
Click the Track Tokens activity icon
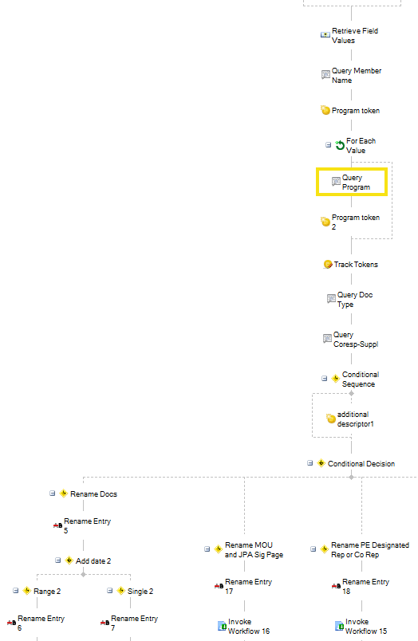[x=328, y=265]
